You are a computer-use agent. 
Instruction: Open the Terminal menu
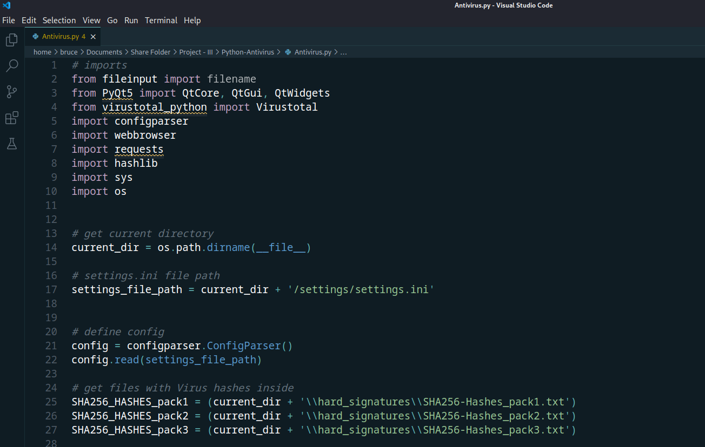161,20
